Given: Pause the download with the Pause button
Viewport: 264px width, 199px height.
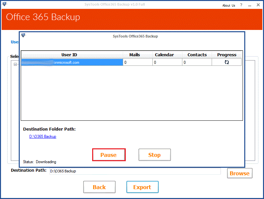Looking at the screenshot, I should pos(109,155).
